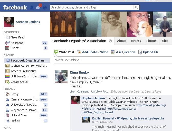Click Dimu Boeky's post profile picture
The width and height of the screenshot is (172, 132).
click(61, 77)
